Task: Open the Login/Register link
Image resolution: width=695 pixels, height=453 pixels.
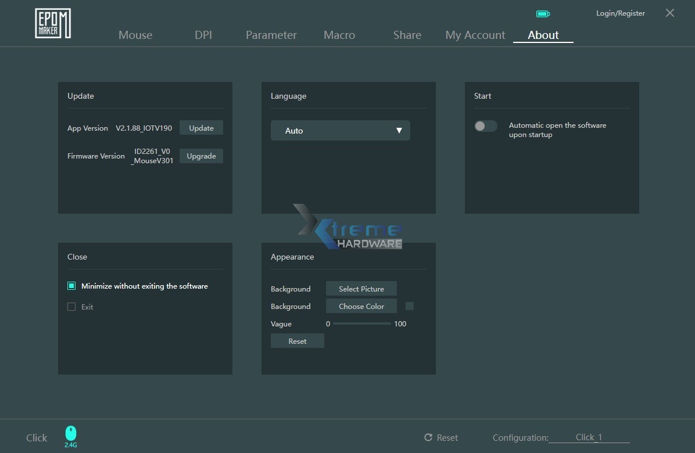Action: point(620,13)
